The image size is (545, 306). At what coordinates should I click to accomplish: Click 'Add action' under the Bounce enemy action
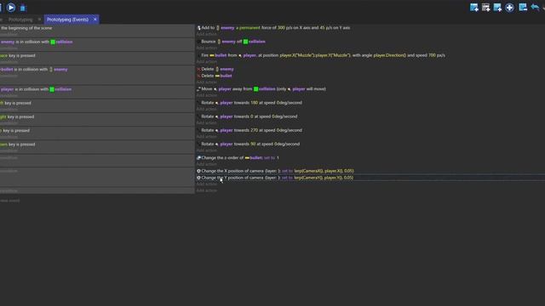tap(206, 48)
